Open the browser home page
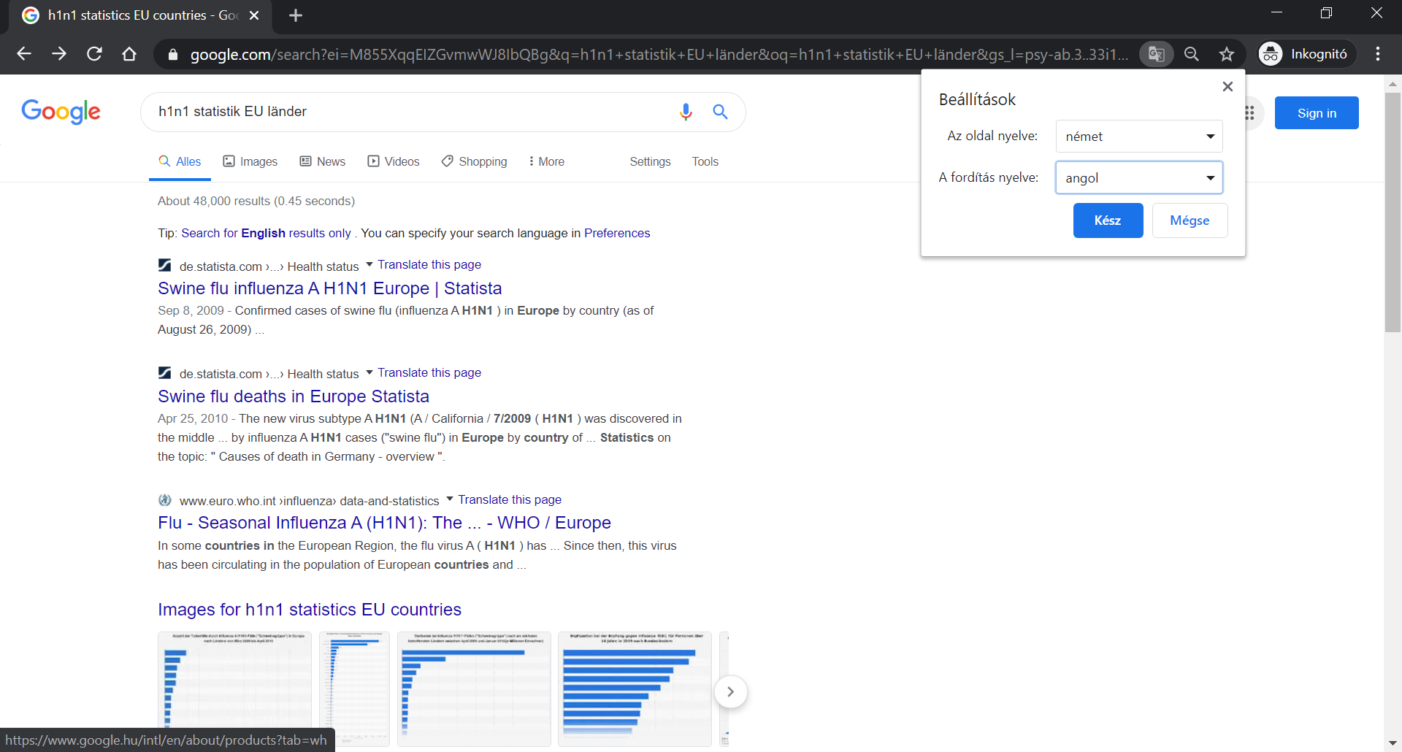 pos(129,54)
